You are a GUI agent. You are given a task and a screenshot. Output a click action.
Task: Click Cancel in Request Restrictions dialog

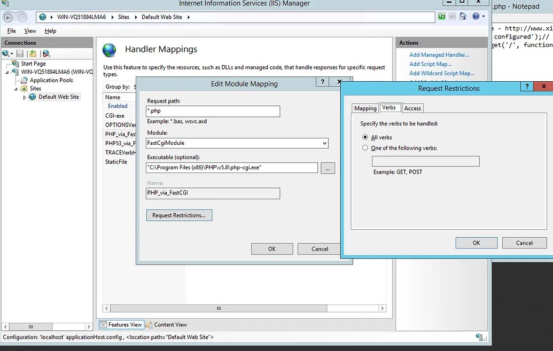[x=525, y=243]
